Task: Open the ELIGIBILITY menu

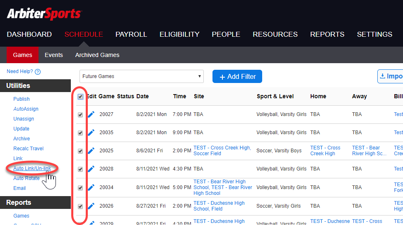Action: tap(179, 34)
